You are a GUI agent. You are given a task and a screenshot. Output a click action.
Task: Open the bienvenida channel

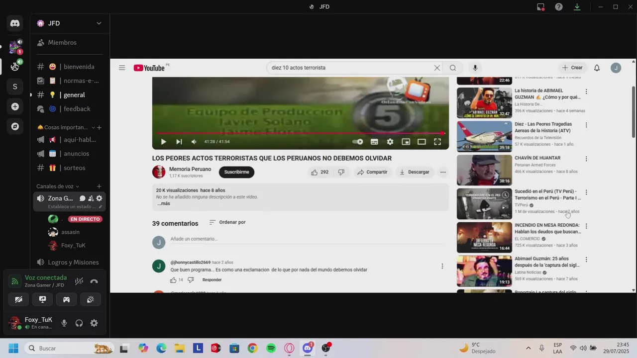70,67
